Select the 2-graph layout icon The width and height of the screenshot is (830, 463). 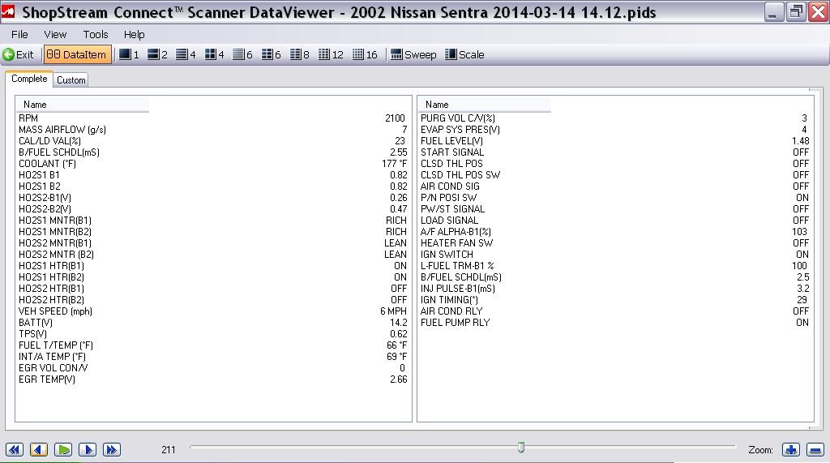pos(157,54)
